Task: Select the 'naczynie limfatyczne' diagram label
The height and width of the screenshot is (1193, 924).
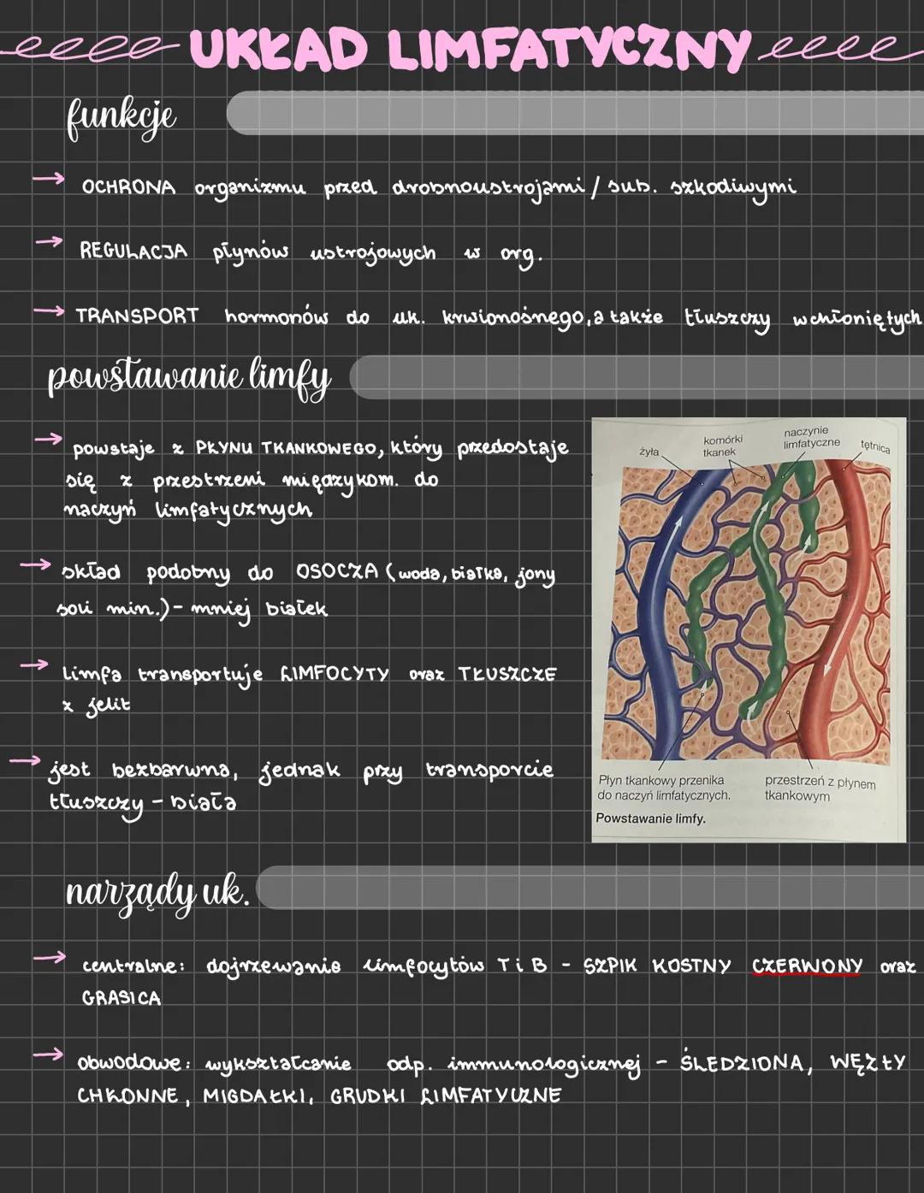Action: coord(811,437)
